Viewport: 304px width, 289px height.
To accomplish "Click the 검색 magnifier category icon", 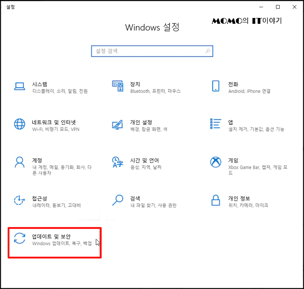I will [x=118, y=200].
